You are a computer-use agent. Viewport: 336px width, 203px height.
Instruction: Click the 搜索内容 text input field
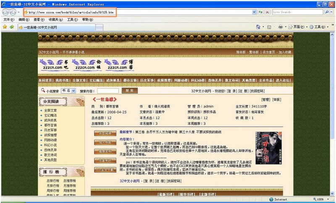click(108, 91)
